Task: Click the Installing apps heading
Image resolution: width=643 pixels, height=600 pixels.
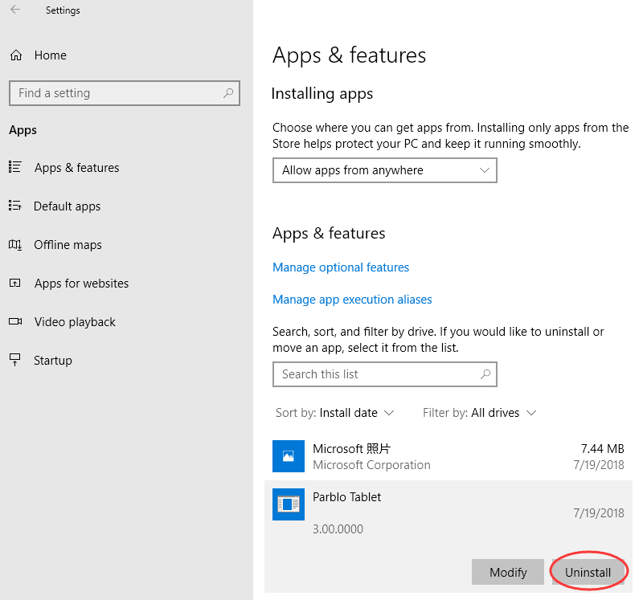Action: pyautogui.click(x=322, y=93)
